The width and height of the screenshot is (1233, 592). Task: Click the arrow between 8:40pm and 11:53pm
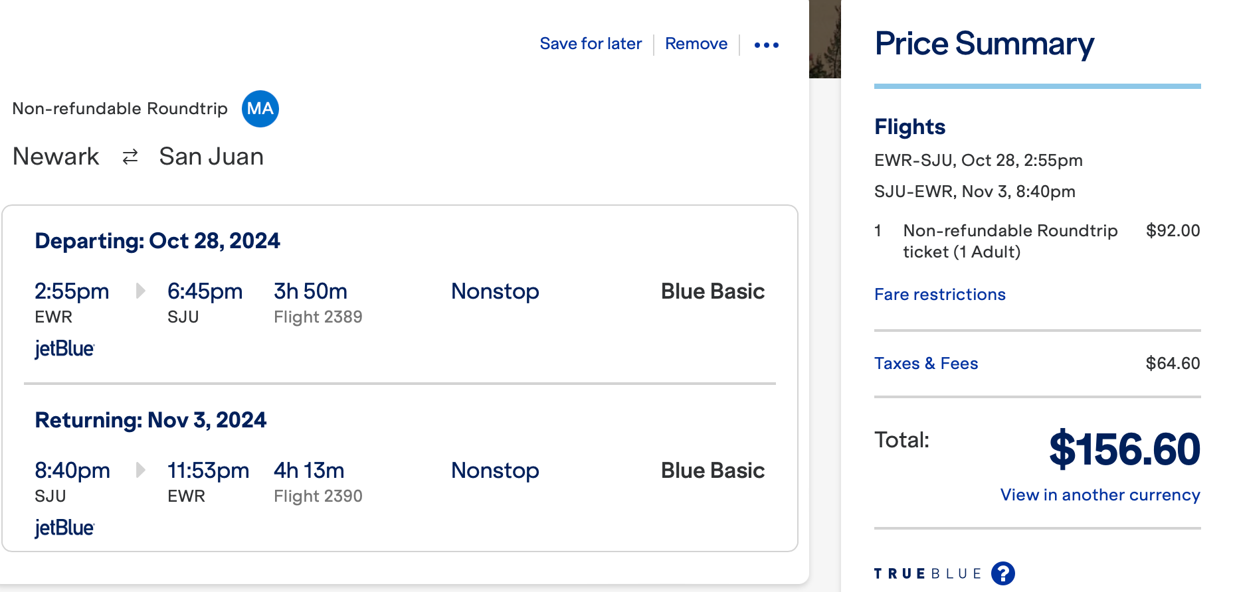140,470
